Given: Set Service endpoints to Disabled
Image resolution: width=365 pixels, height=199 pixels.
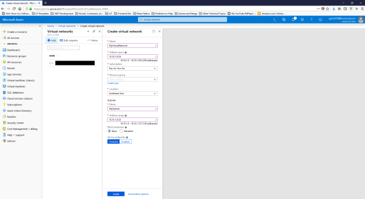Looking at the screenshot, I should click(x=113, y=142).
